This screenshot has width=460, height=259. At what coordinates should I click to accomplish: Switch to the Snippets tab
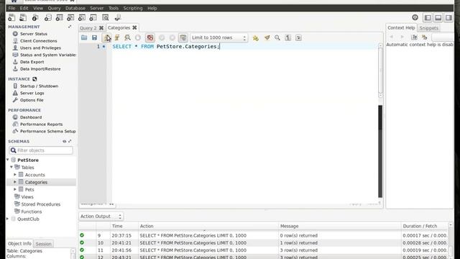coord(428,28)
